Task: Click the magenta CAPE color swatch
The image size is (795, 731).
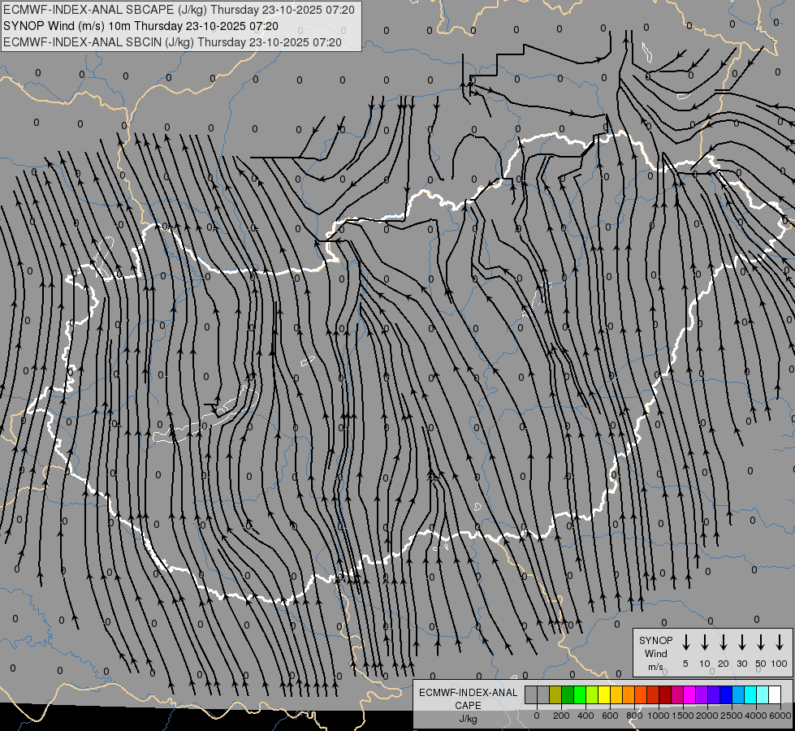Action: tap(689, 694)
